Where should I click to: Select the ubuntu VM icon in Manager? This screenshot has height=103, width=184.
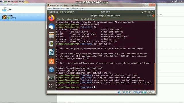pyautogui.click(x=4, y=17)
